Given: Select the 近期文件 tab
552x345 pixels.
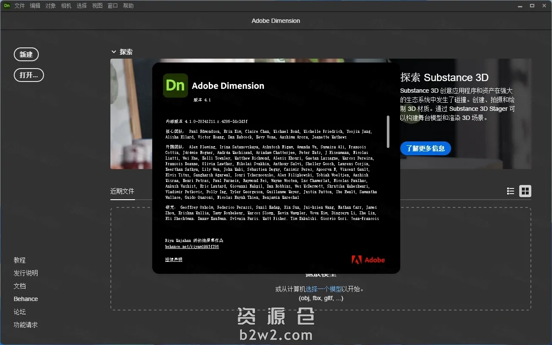Looking at the screenshot, I should point(122,191).
